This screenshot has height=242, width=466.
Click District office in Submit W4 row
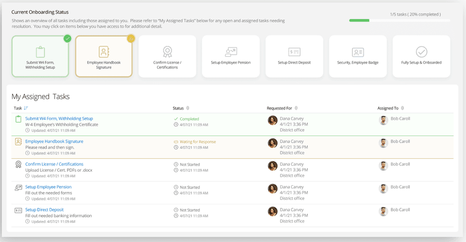pyautogui.click(x=292, y=130)
